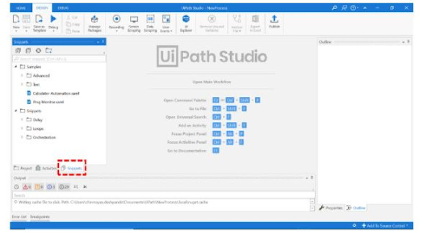Open Manage Packages
Viewport: 426px width, 233px height.
coord(94,23)
